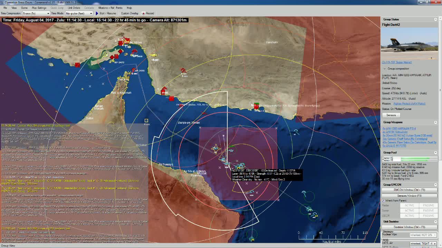Toggle the Inherit from Parent checkbox
Screen dimensions: 442x248
pyautogui.click(x=383, y=200)
